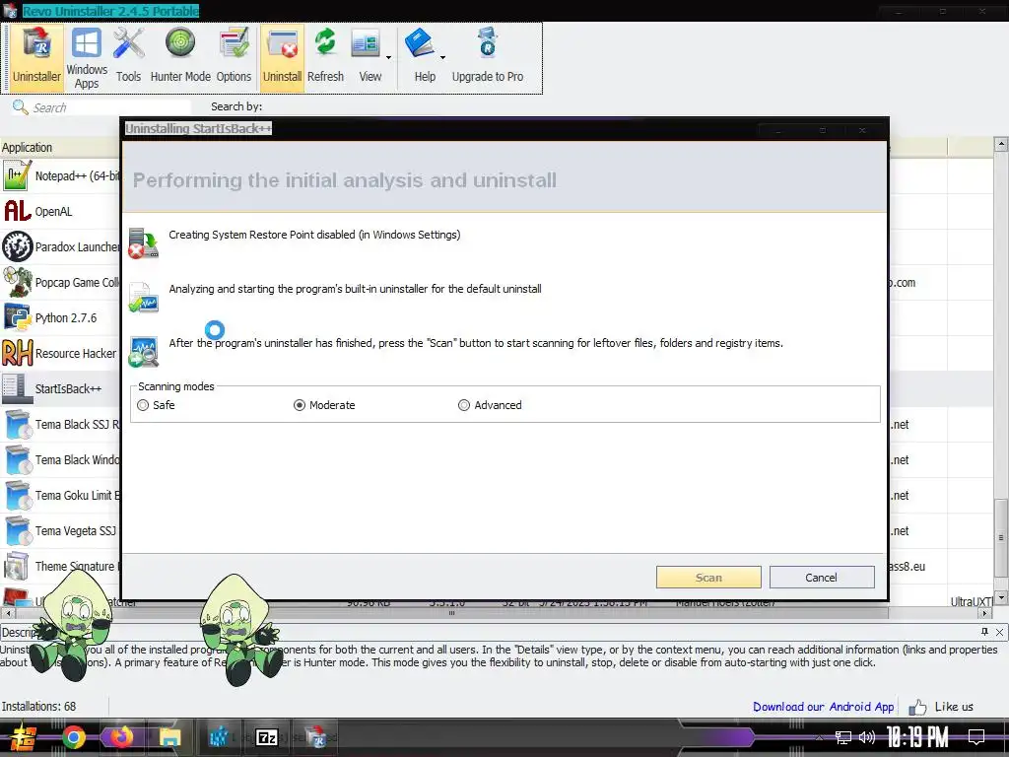
Task: Select OpenAL in the application list
Action: coord(60,211)
